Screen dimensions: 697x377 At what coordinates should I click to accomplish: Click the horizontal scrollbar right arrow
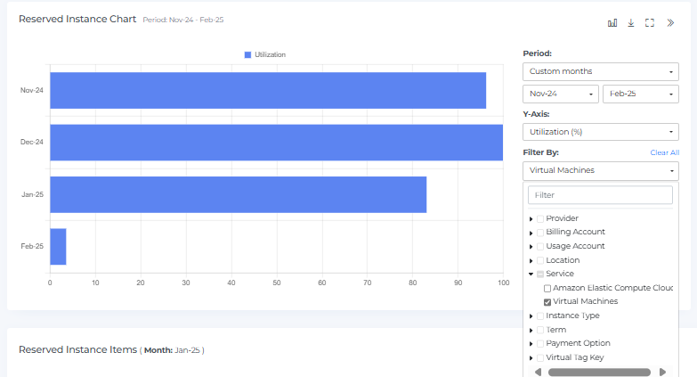tap(662, 372)
